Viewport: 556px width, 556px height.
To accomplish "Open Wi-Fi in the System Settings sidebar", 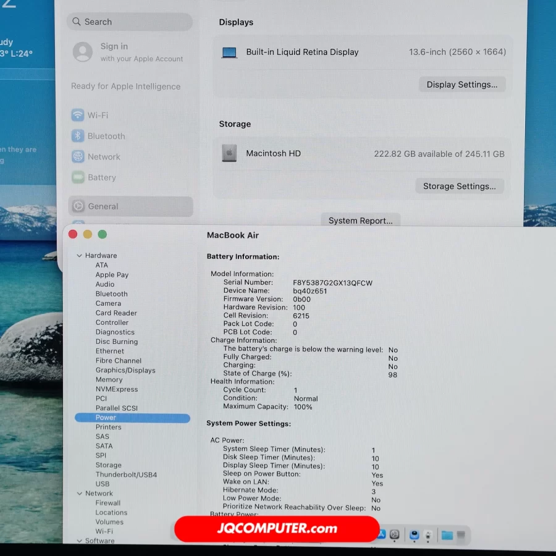I will click(x=97, y=116).
